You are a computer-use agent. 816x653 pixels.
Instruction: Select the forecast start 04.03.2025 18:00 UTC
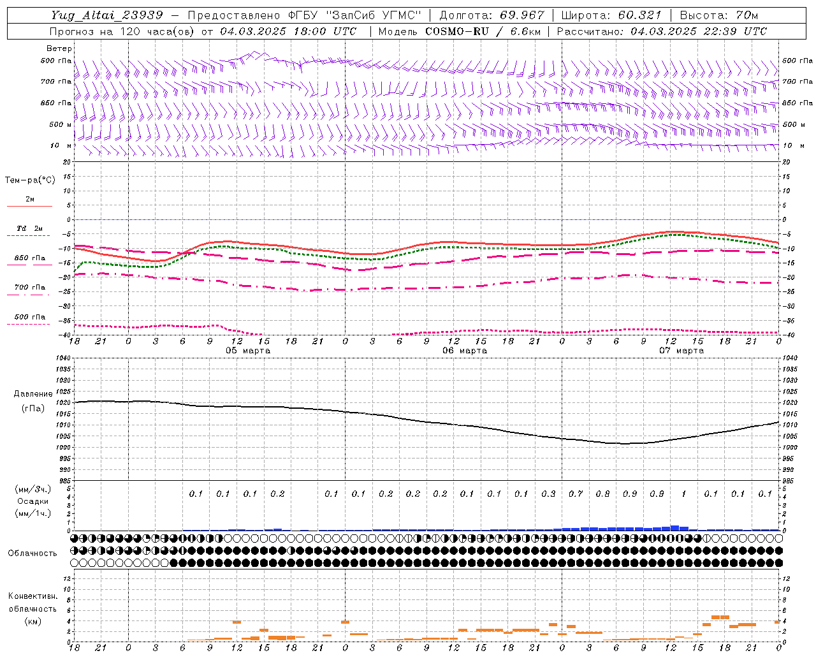click(288, 31)
